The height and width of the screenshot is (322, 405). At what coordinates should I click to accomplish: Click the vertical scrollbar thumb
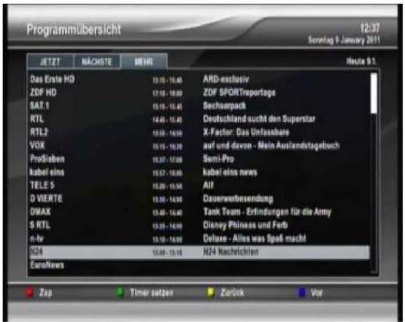(373, 94)
